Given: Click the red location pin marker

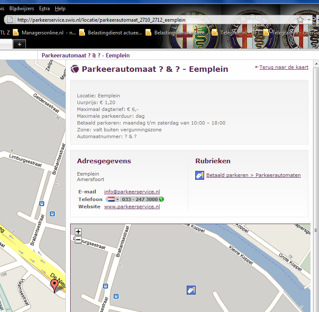Looking at the screenshot, I should point(54,285).
